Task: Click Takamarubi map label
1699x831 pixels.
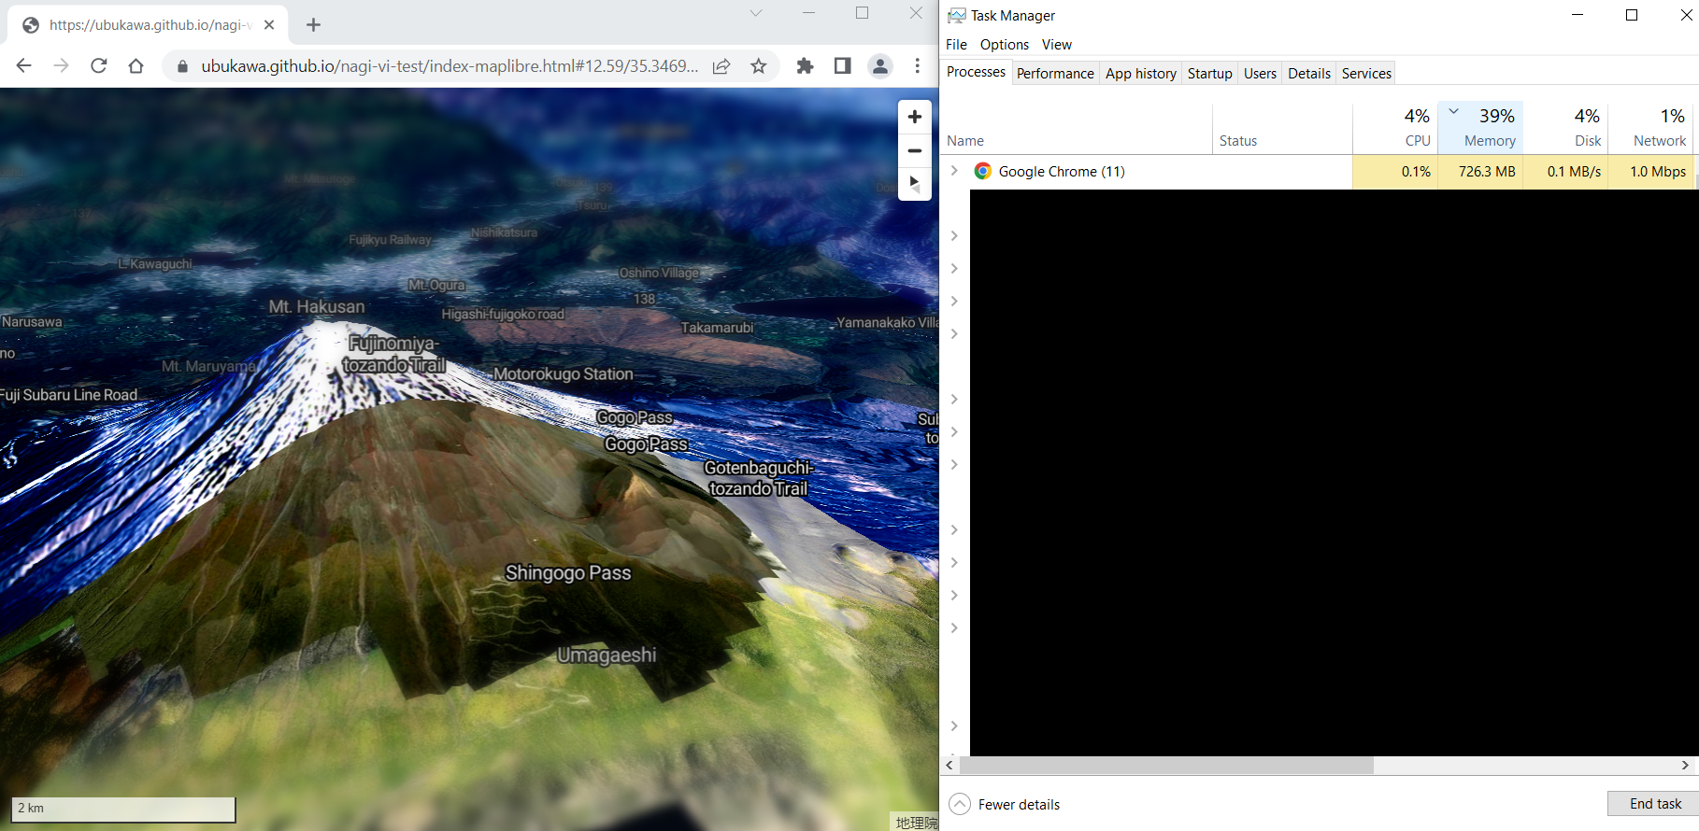Action: [x=717, y=328]
